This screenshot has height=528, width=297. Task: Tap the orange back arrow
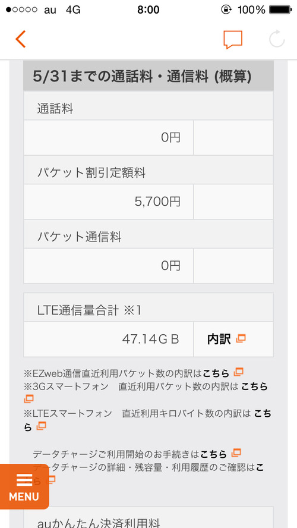tap(21, 39)
